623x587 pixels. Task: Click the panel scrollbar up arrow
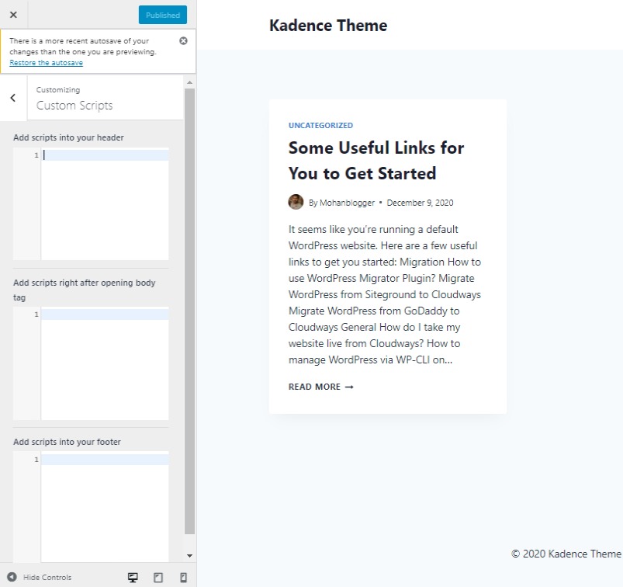189,82
